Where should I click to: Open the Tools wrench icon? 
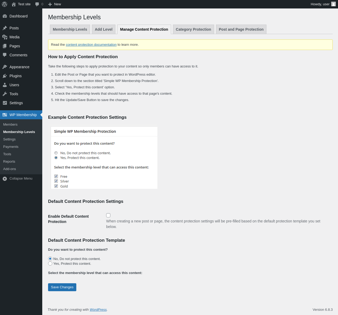coord(5,94)
